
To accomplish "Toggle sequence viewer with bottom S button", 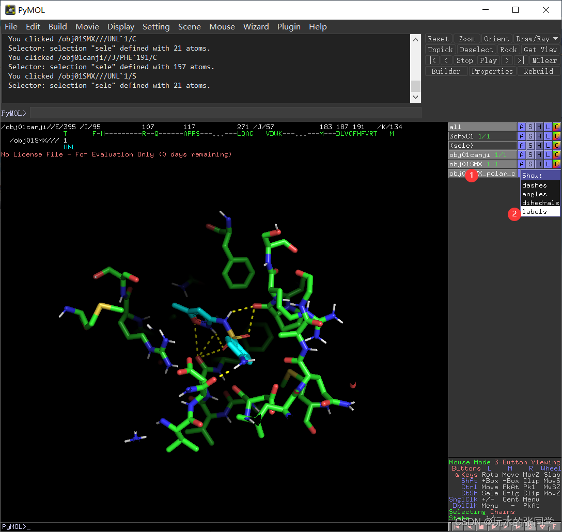I will [530, 527].
